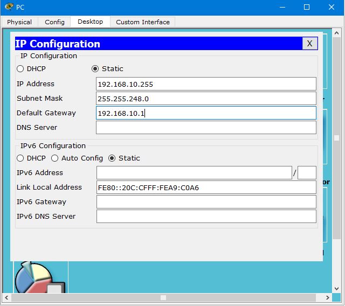
Task: Click the IP Address input field
Action: point(206,84)
